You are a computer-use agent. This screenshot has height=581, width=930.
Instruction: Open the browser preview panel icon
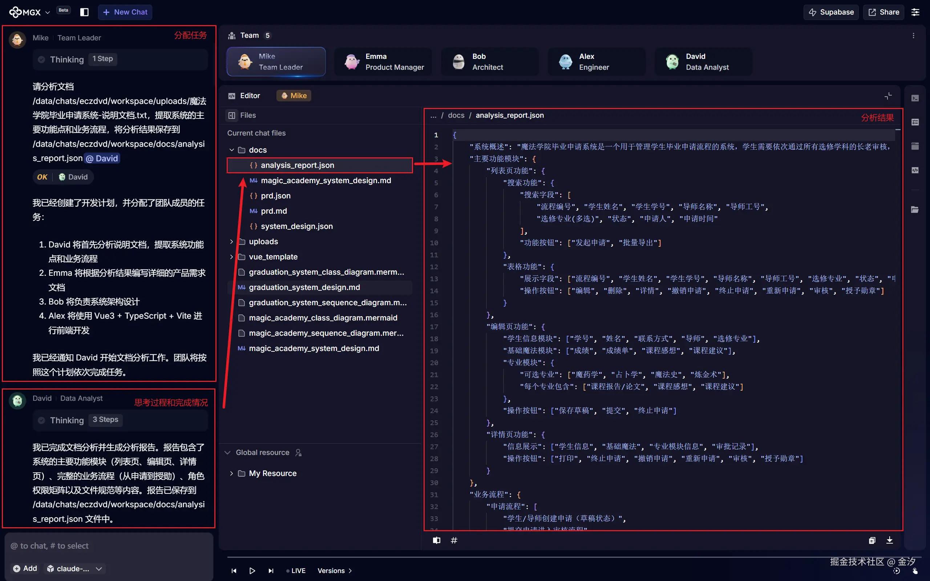(915, 146)
